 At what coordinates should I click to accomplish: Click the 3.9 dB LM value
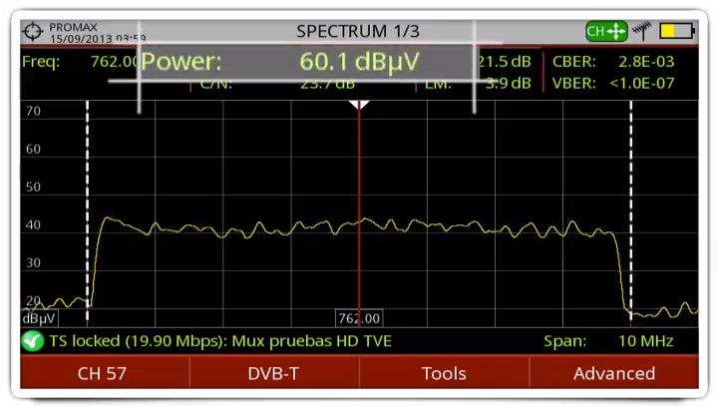[x=508, y=84]
